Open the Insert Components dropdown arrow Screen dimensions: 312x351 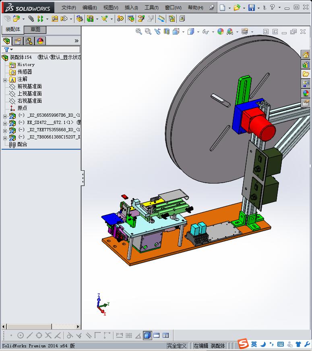coord(23,19)
